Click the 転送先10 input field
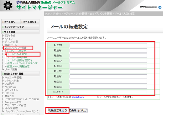The height and width of the screenshot is (115, 188). click(108, 92)
